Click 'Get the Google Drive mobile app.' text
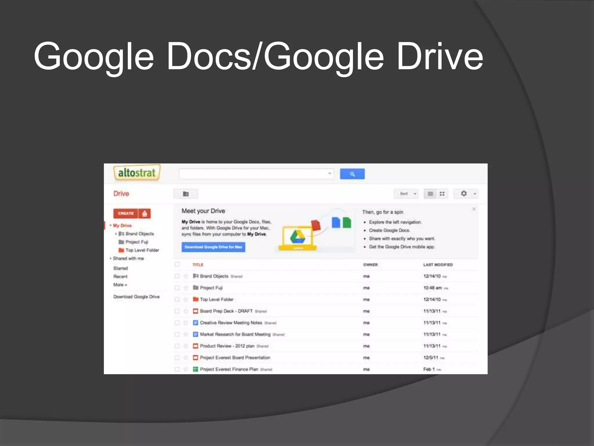594x446 pixels. [402, 247]
